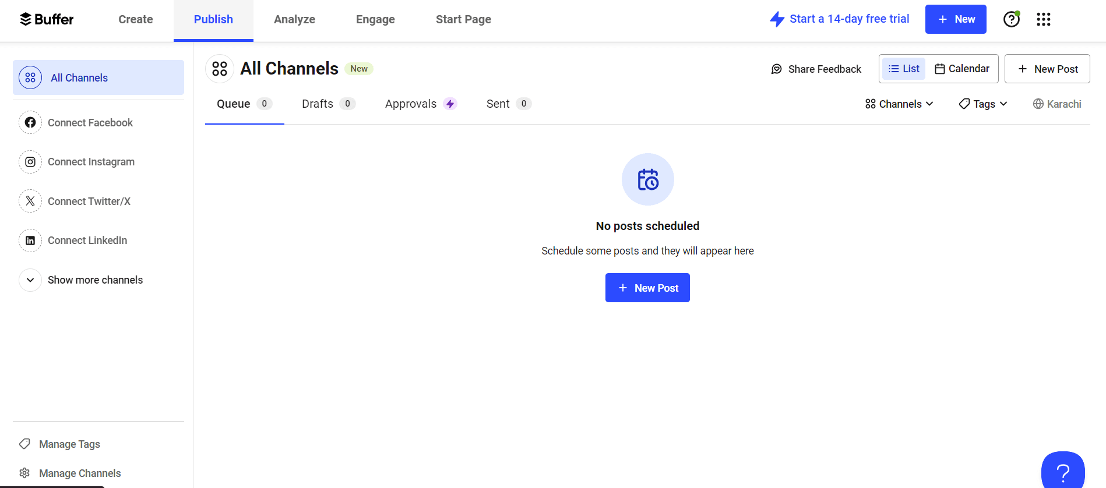1106x488 pixels.
Task: Expand Show more channels
Action: (30, 280)
